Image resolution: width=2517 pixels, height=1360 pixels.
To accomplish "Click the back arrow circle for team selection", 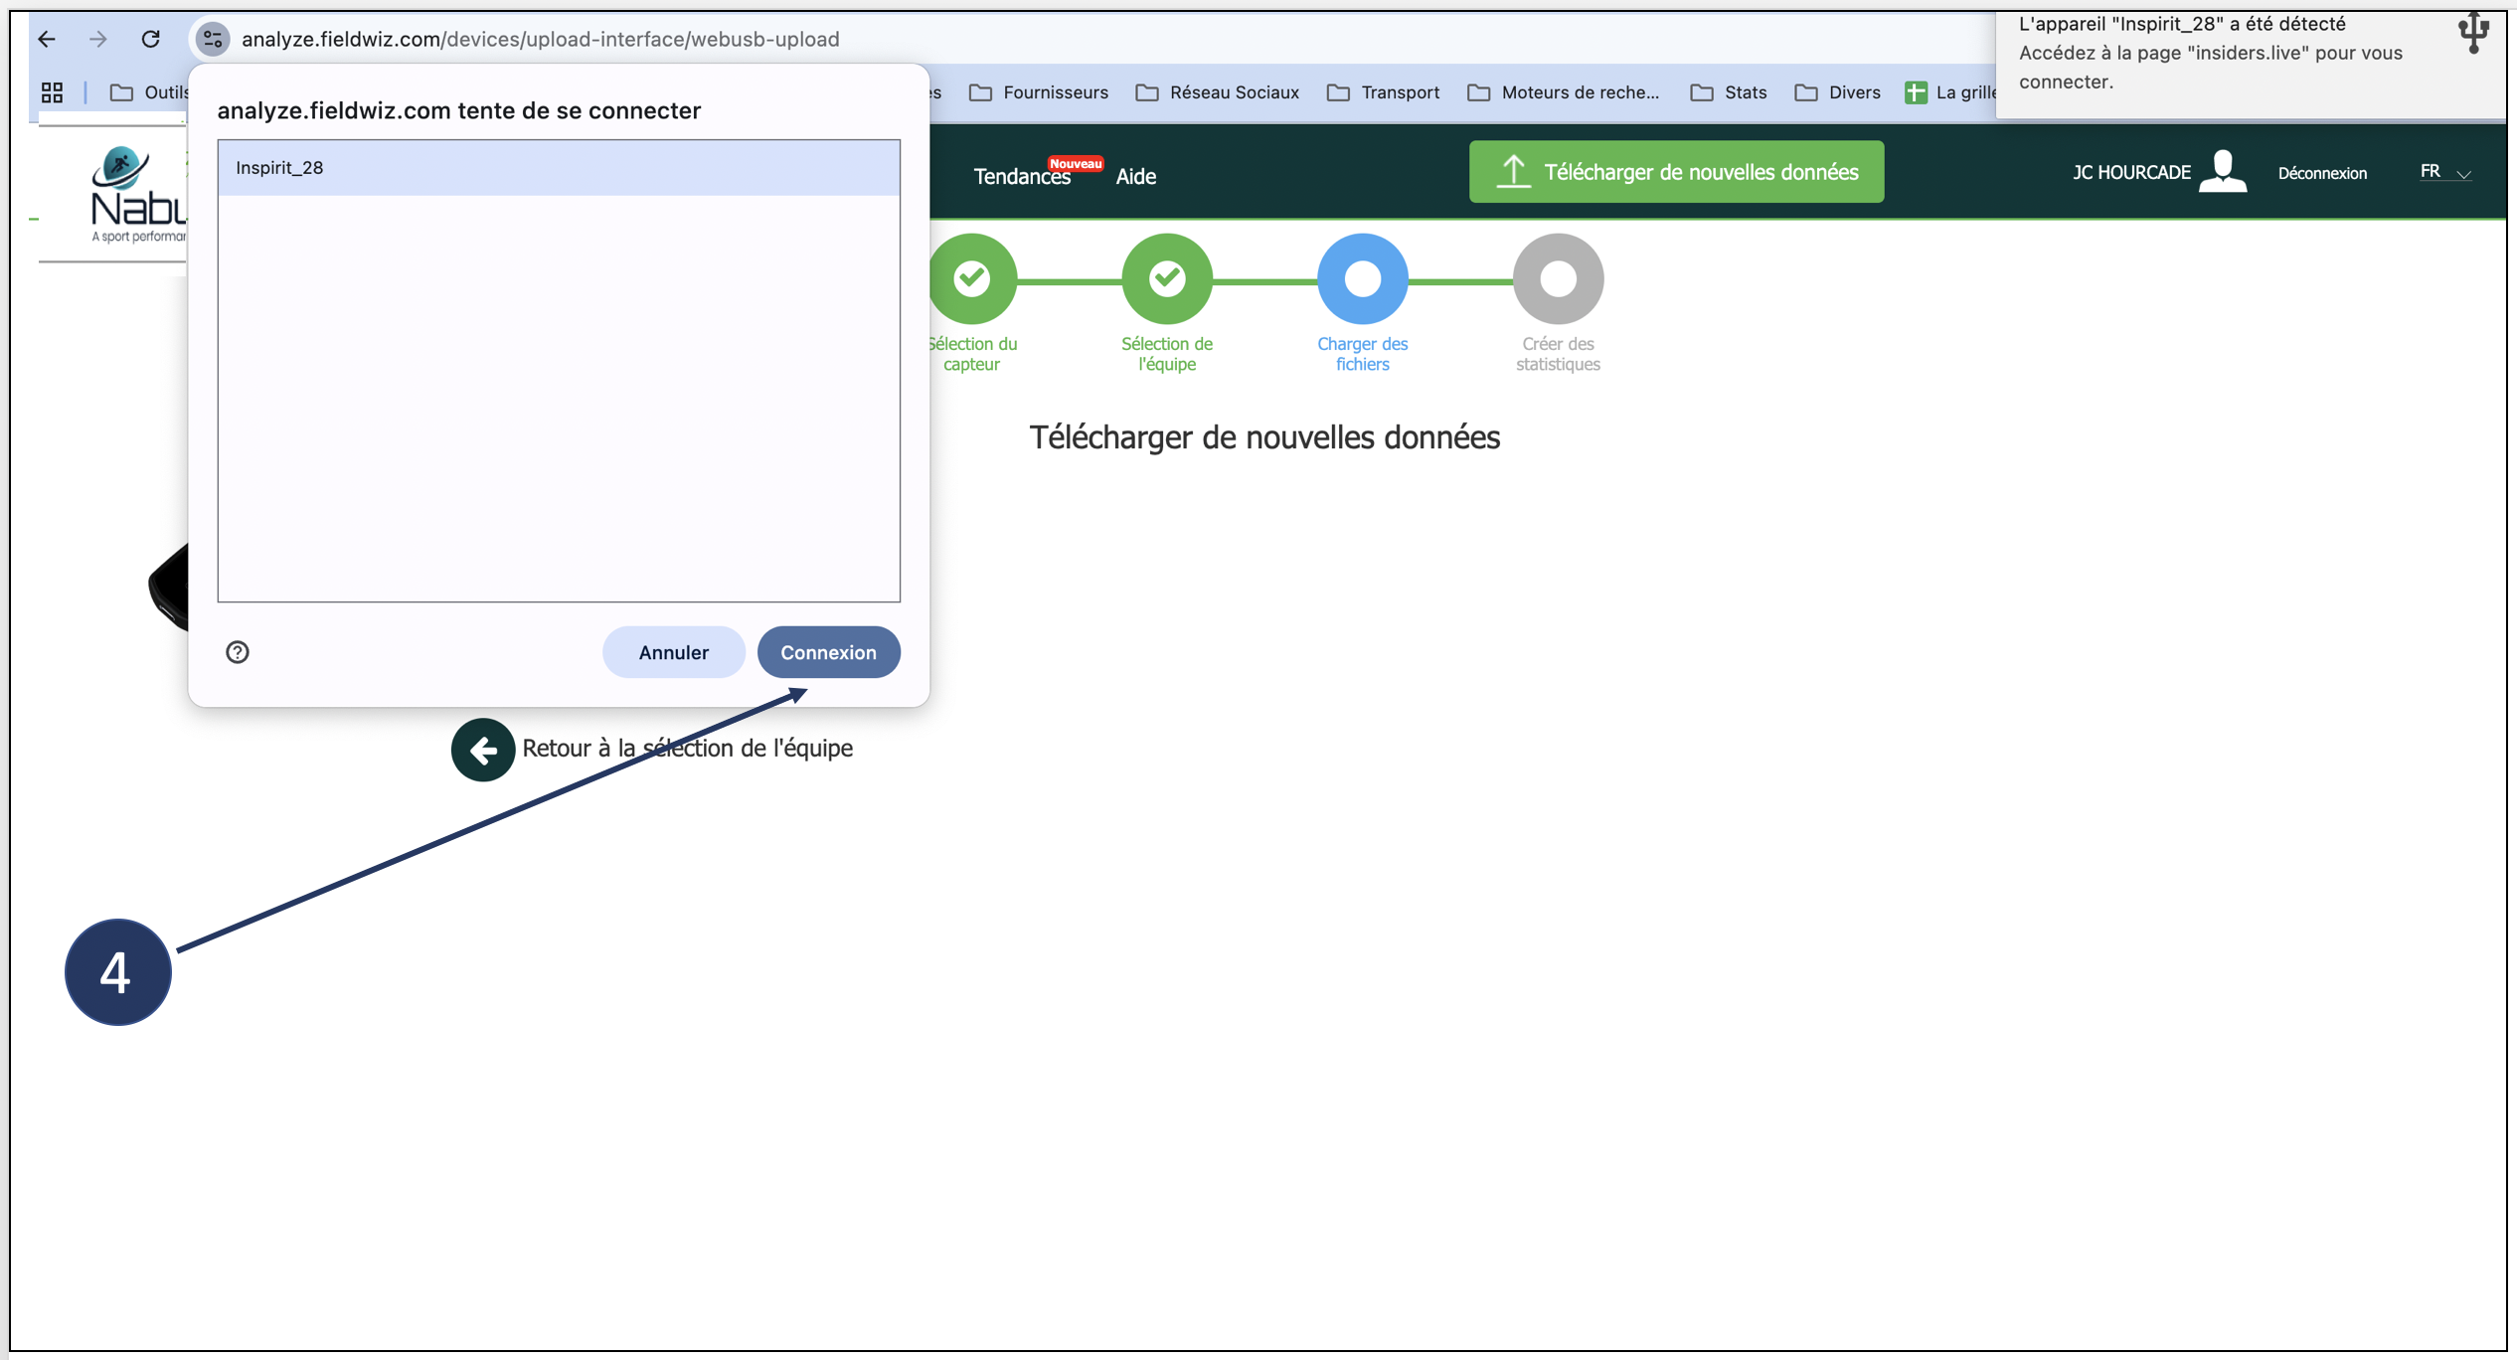I will [483, 750].
